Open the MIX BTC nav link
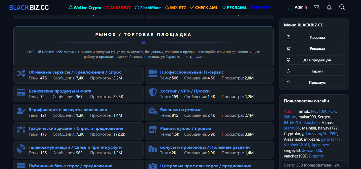The image size is (361, 169). tap(175, 8)
